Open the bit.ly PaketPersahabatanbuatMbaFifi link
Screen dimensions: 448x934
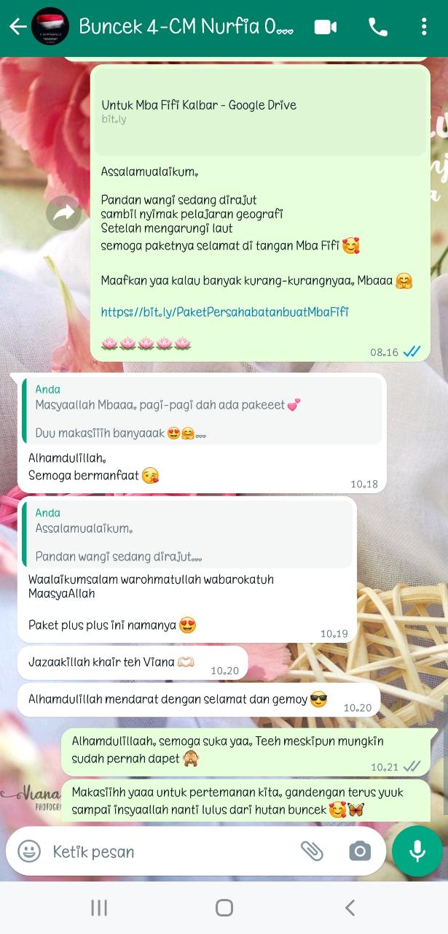coord(224,312)
